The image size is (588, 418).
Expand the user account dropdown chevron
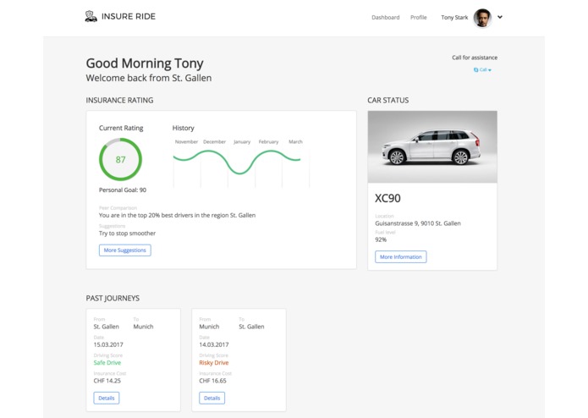coord(500,17)
